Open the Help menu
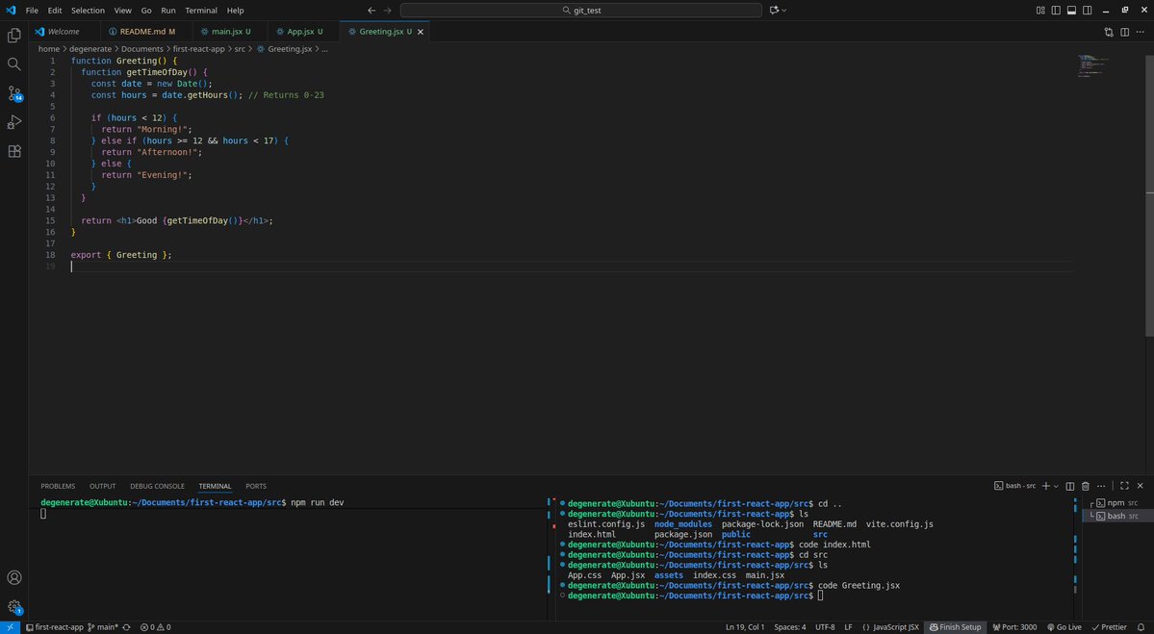This screenshot has width=1154, height=634. 235,11
